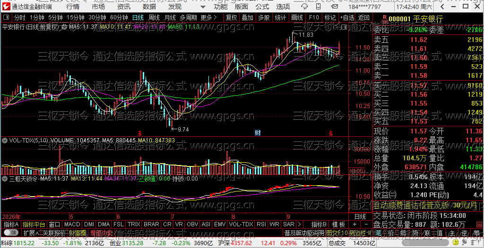Click the + zoom in chart button
This screenshot has height=248, width=484.
[354, 224]
